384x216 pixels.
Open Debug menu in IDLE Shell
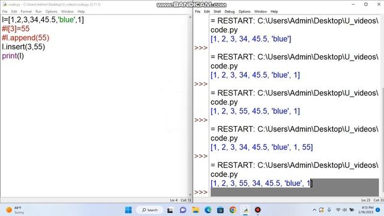(x=229, y=11)
